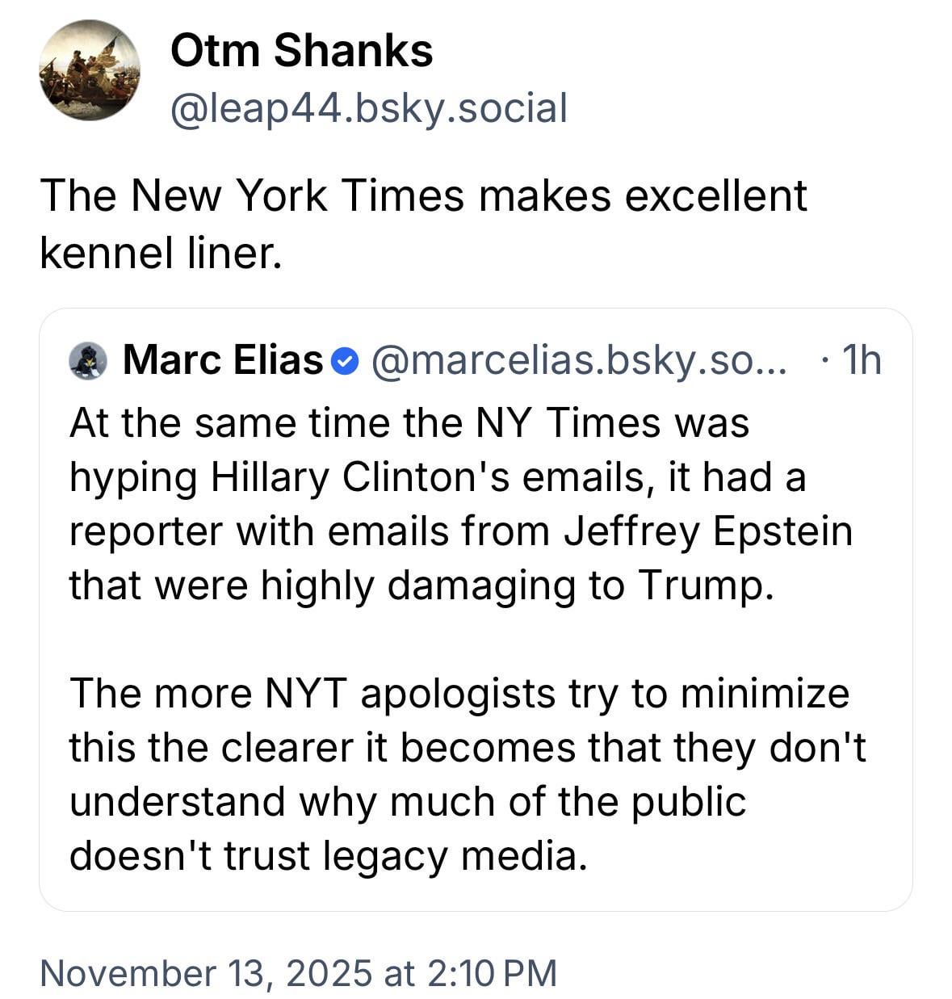
Task: Click Marc Elias' small avatar icon
Action: tap(88, 360)
